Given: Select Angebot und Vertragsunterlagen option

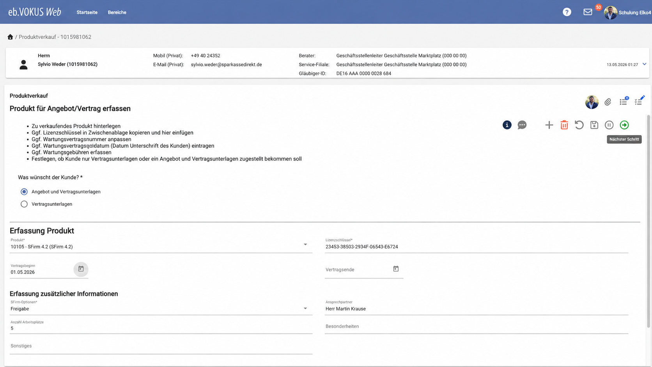Looking at the screenshot, I should coord(24,191).
